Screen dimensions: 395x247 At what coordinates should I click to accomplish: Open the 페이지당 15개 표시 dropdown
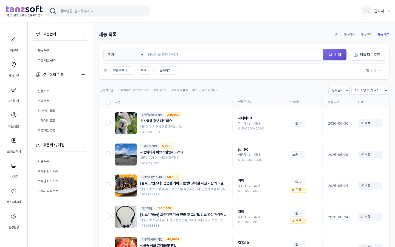click(x=370, y=90)
